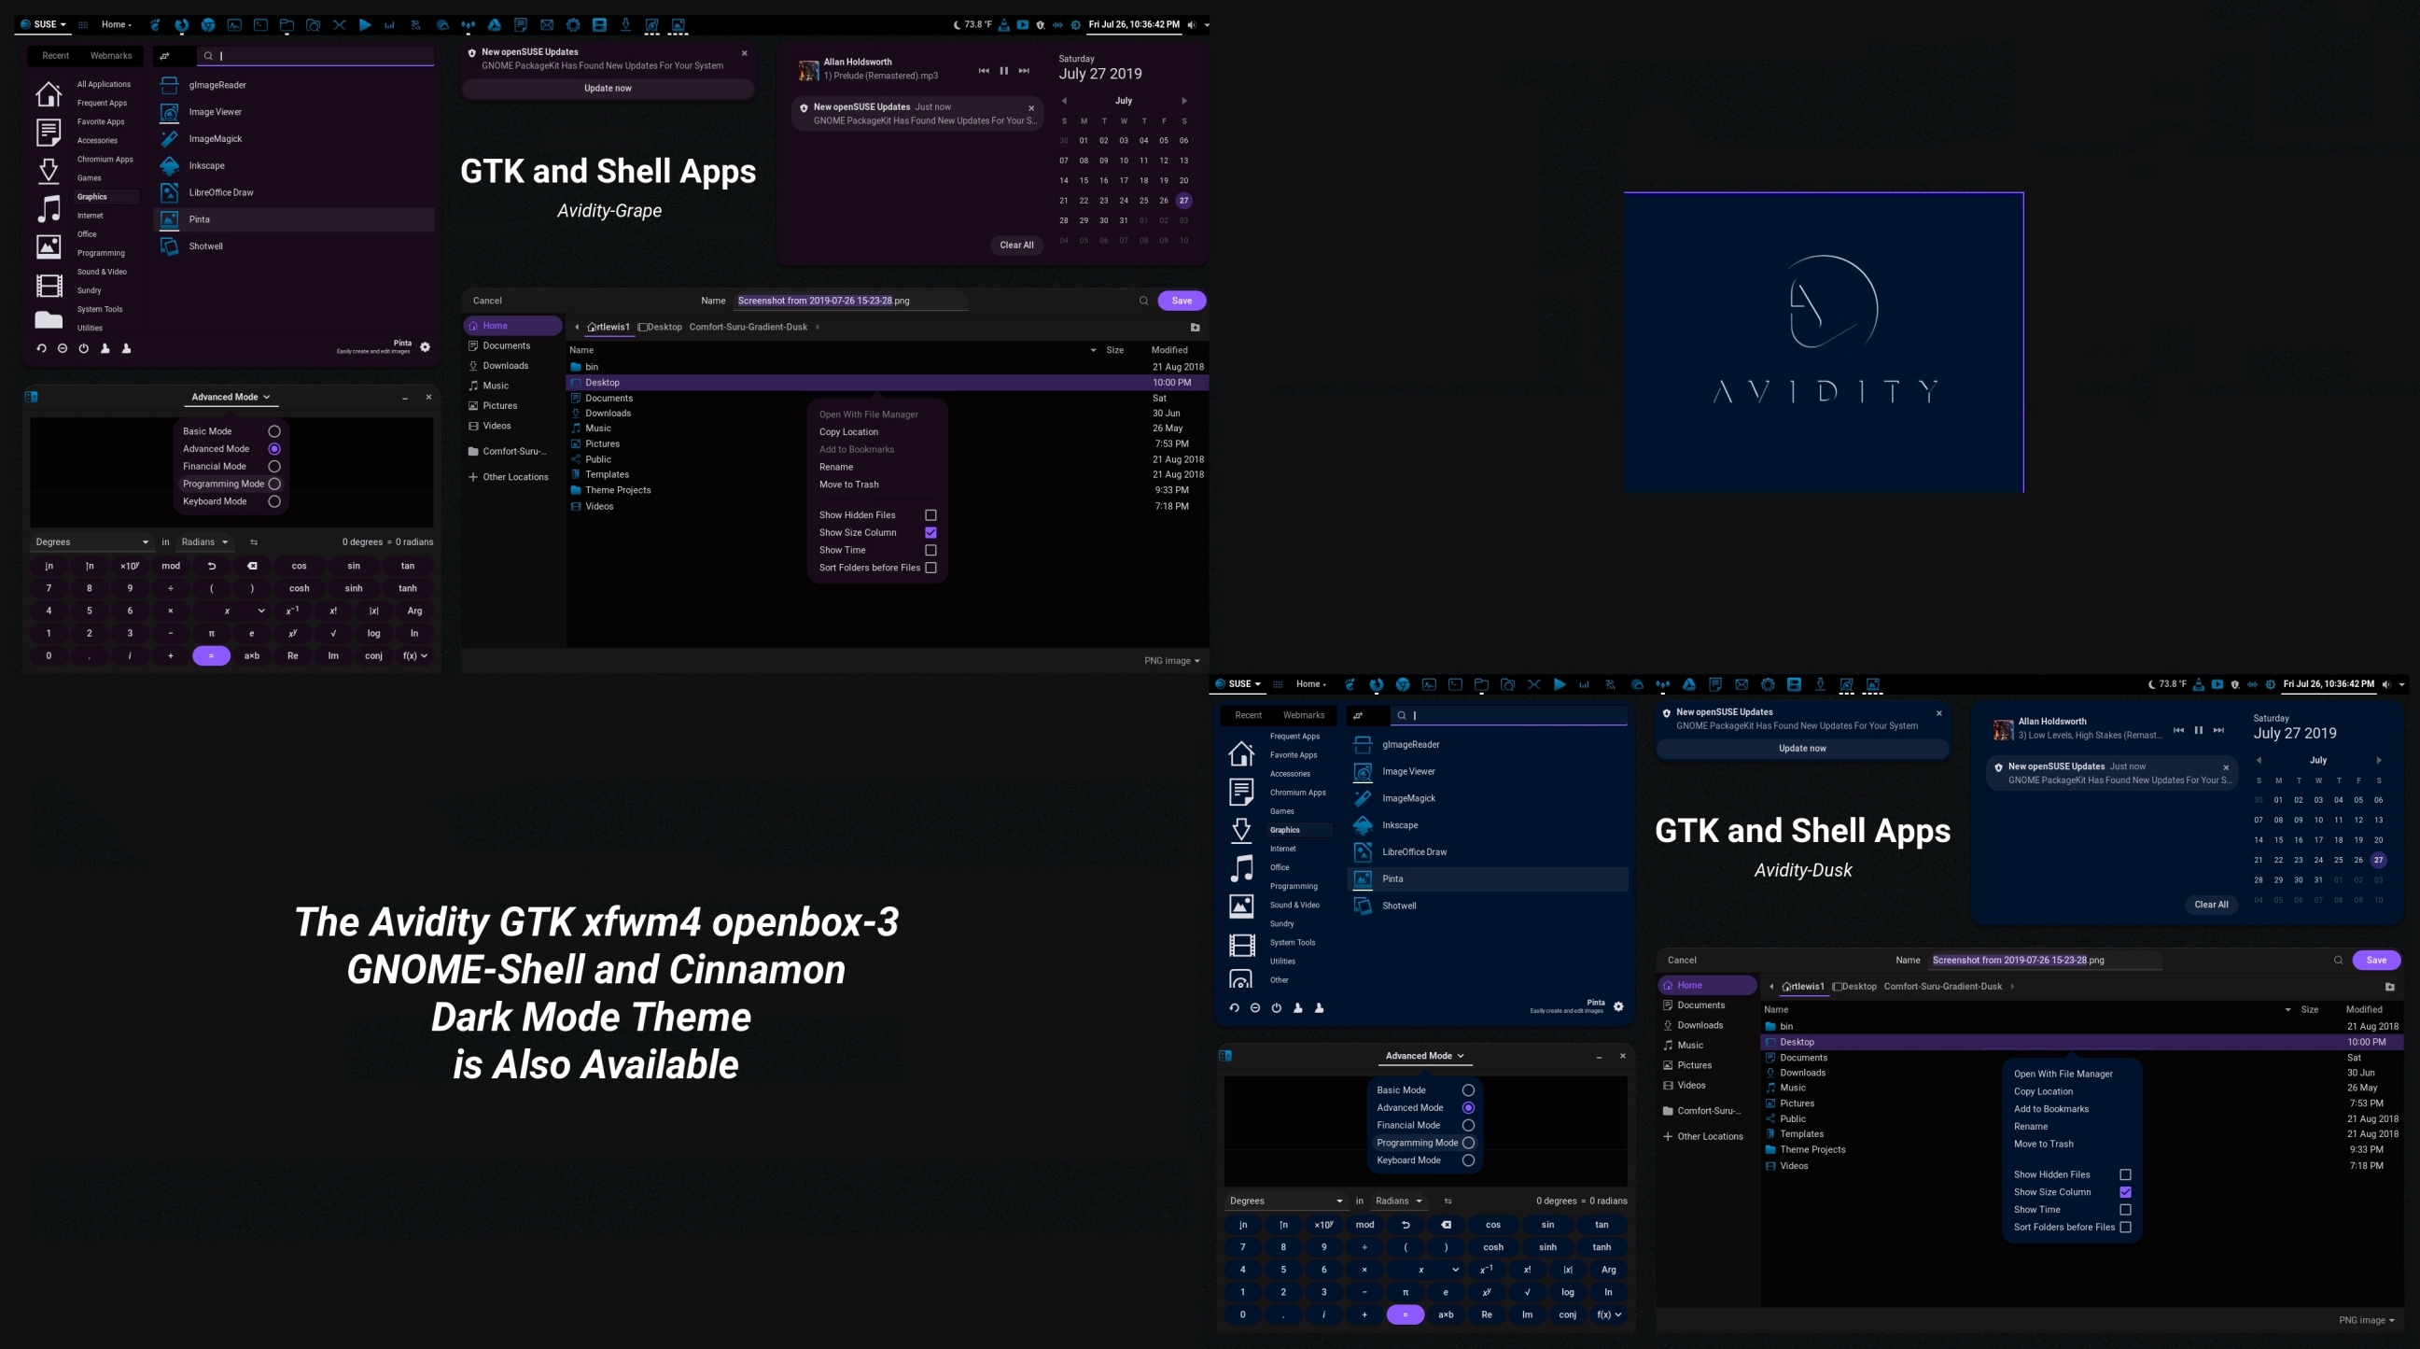Open menu settings gear in the Grape menu
Viewport: 2420px width, 1349px height.
[426, 346]
